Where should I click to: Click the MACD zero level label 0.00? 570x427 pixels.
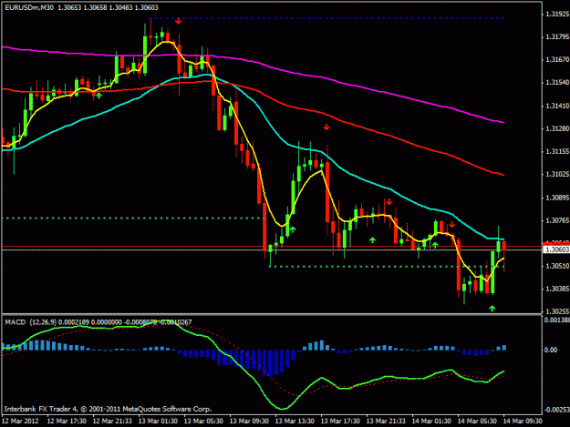click(x=551, y=350)
